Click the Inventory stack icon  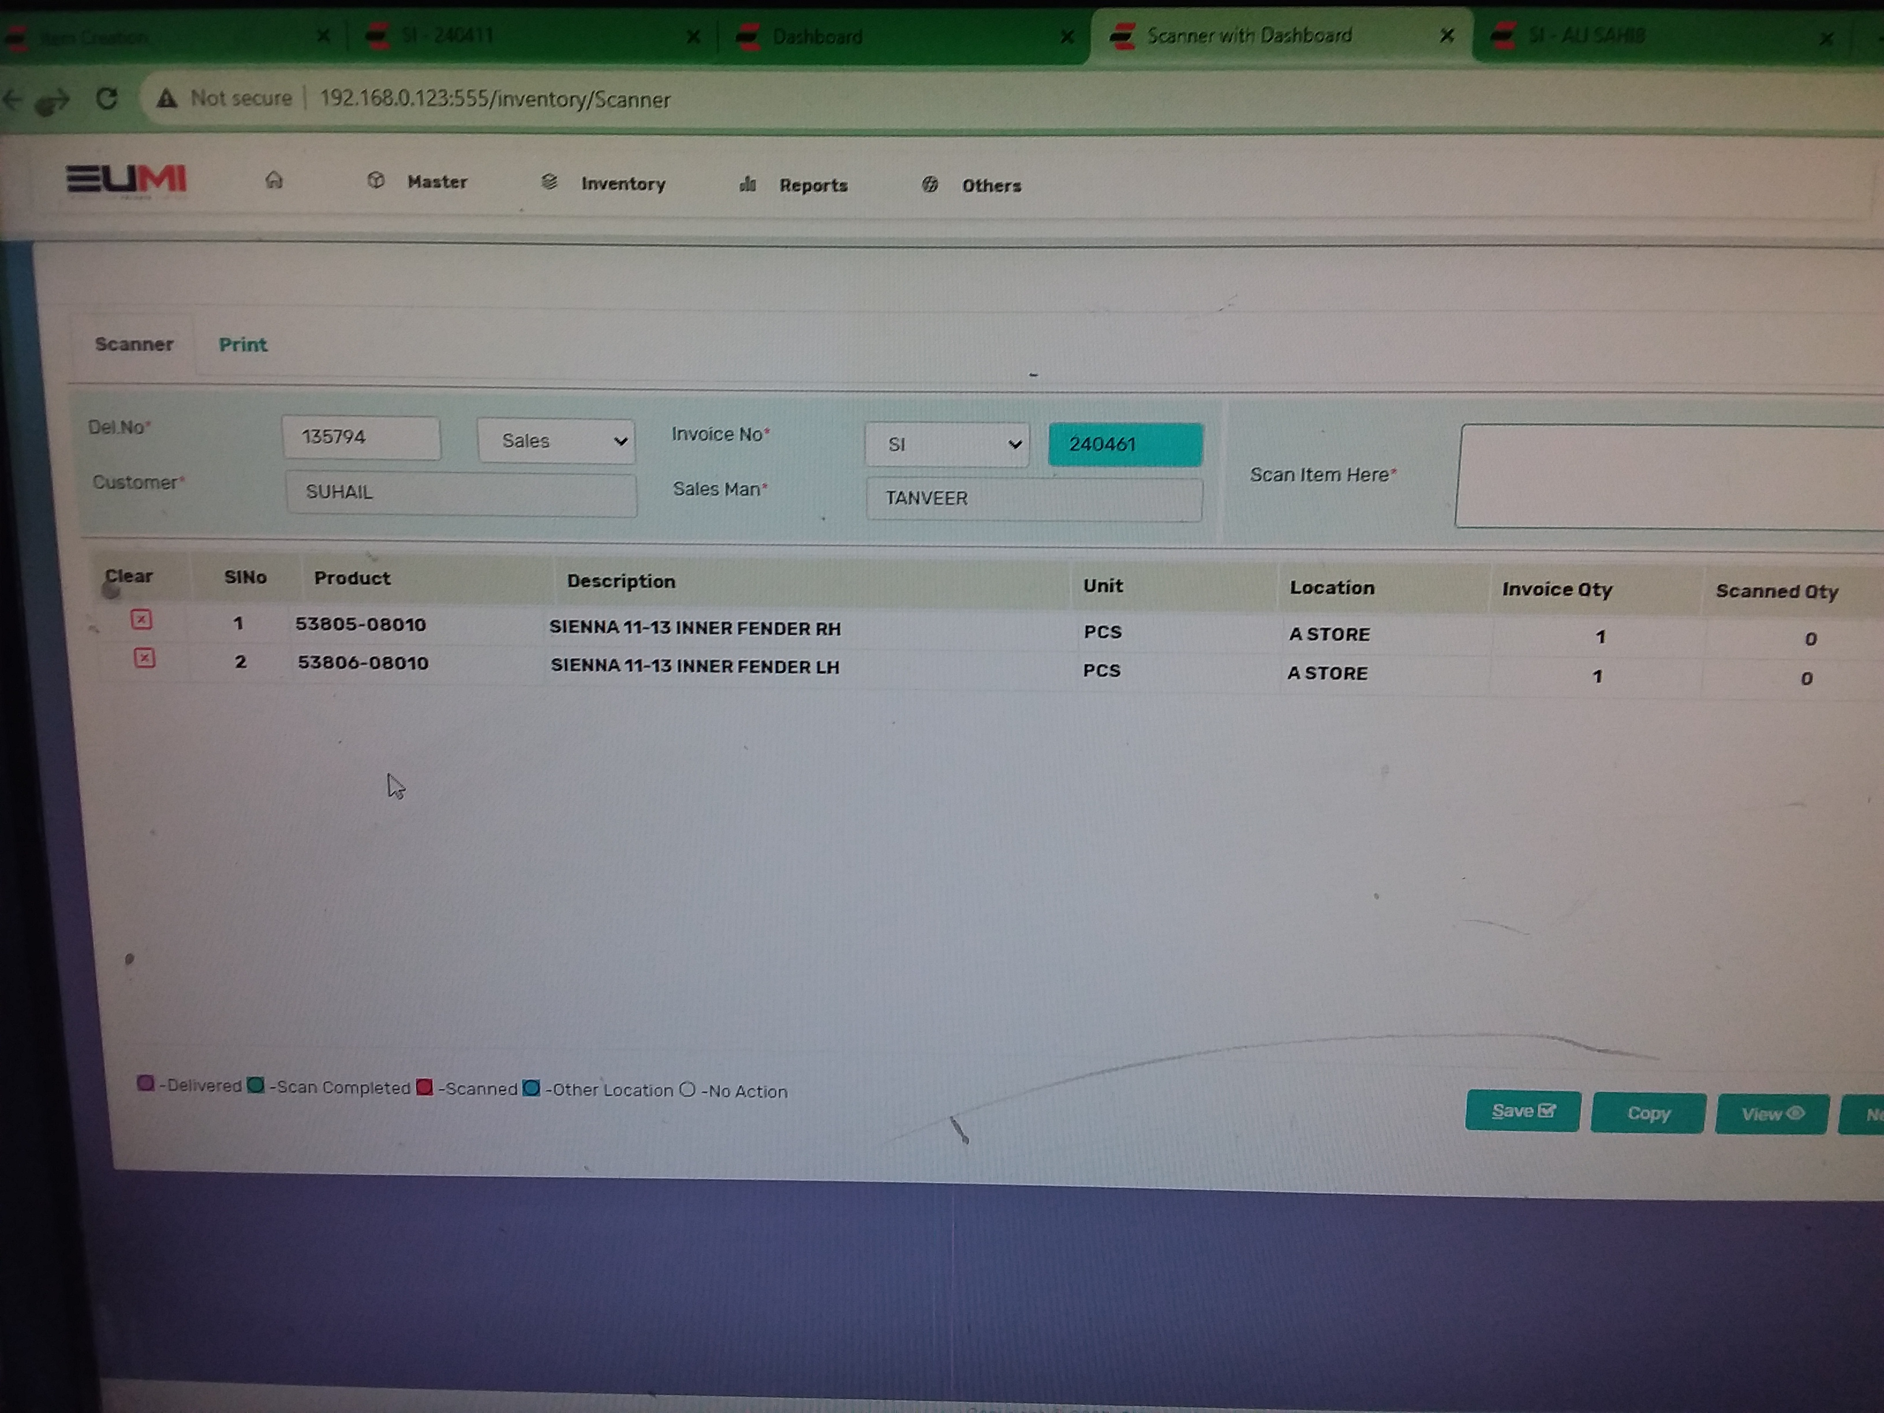[x=549, y=181]
